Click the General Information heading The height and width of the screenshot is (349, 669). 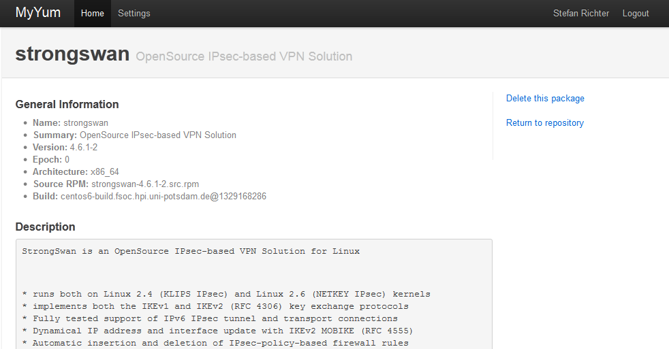tap(67, 104)
